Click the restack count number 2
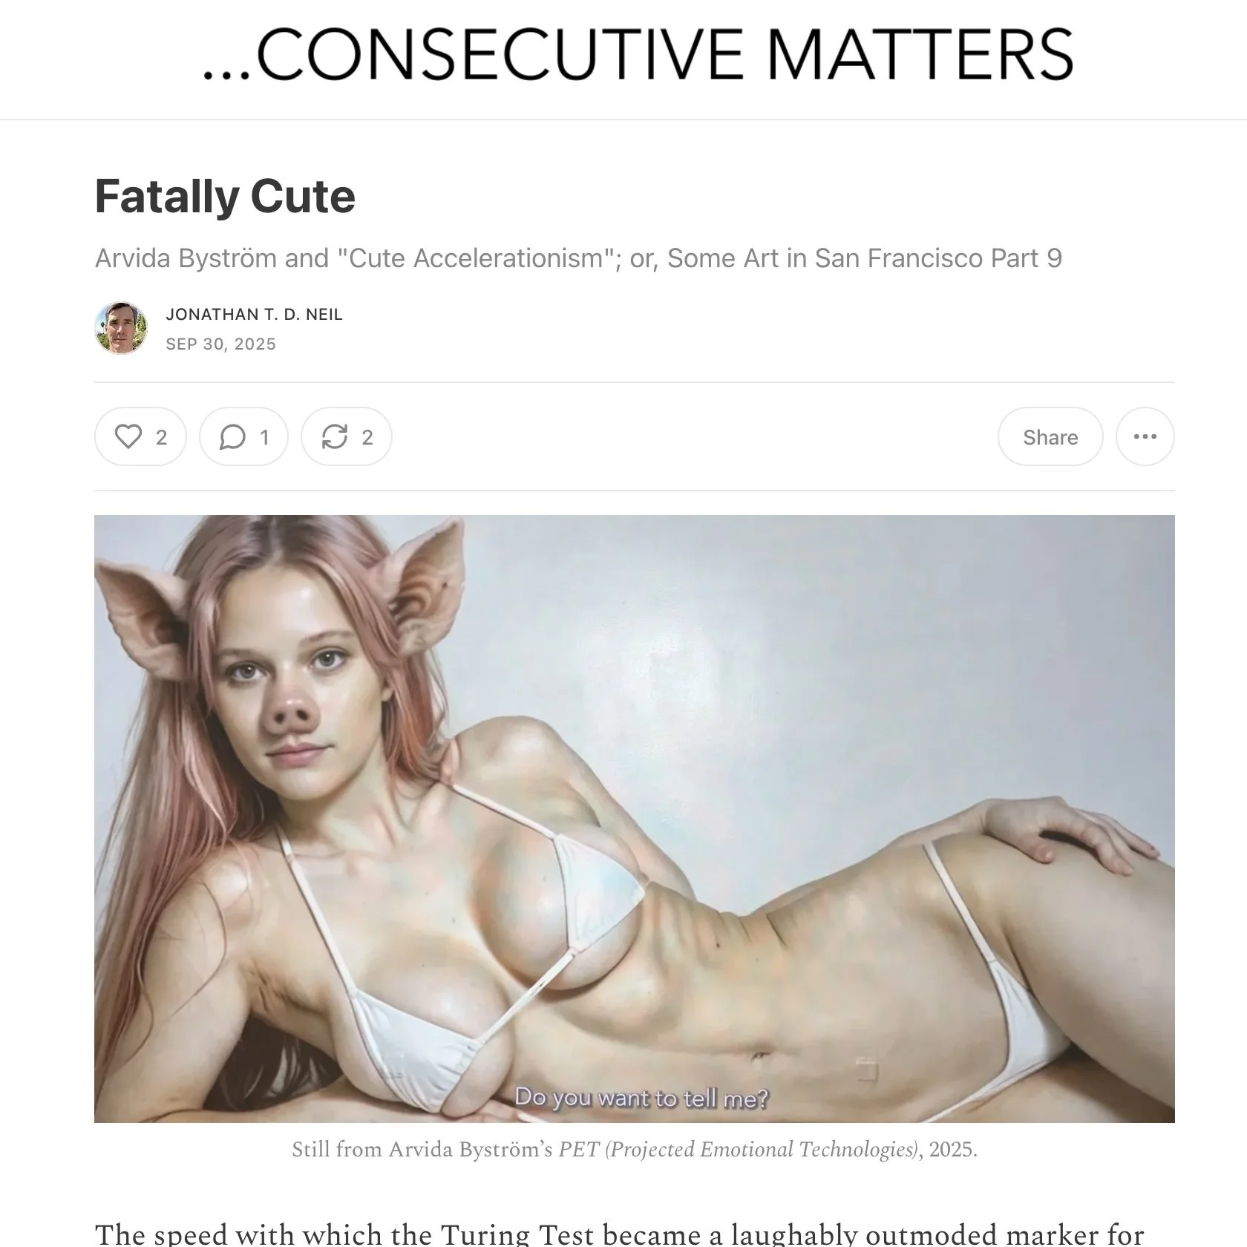The image size is (1247, 1247). [x=367, y=437]
